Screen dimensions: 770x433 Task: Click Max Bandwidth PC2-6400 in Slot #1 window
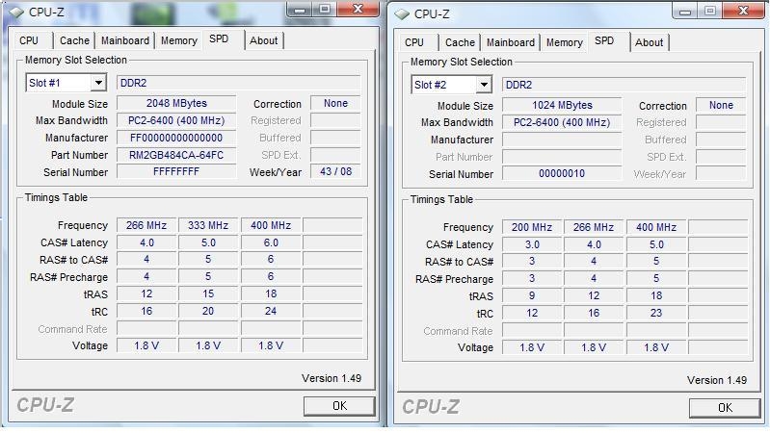(176, 120)
